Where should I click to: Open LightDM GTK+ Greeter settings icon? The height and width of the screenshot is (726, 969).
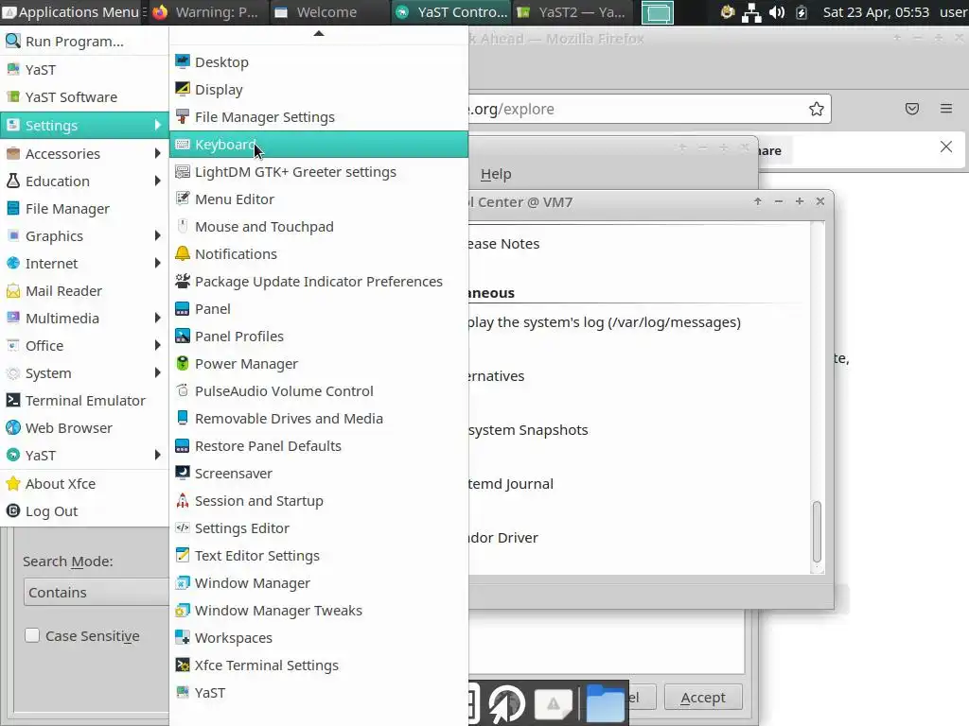pyautogui.click(x=183, y=172)
